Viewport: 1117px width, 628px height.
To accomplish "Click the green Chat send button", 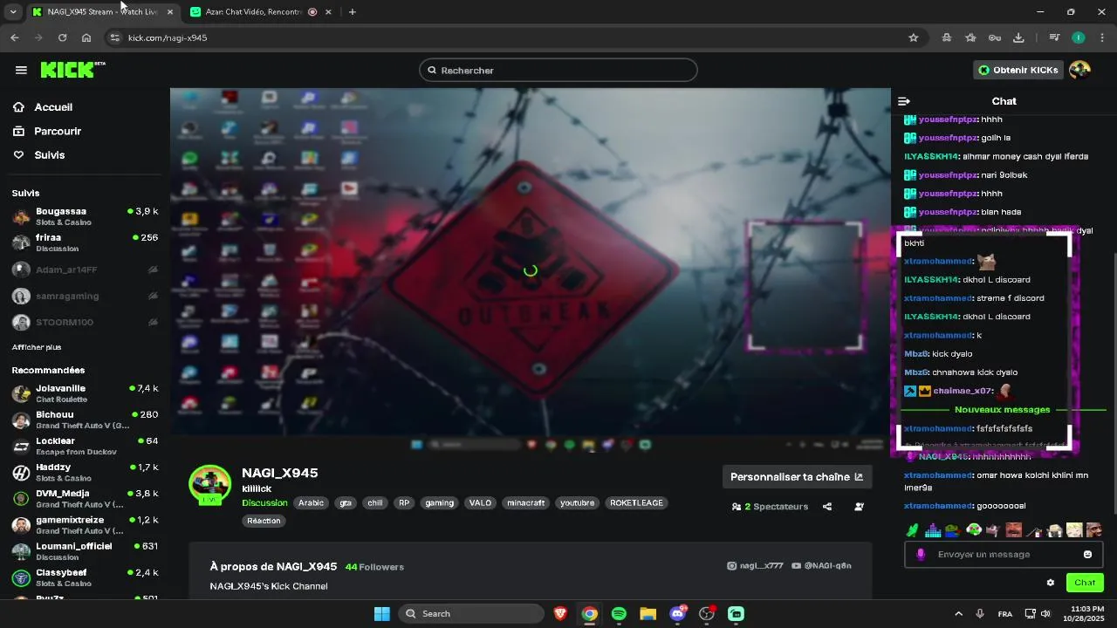I will tap(1085, 583).
